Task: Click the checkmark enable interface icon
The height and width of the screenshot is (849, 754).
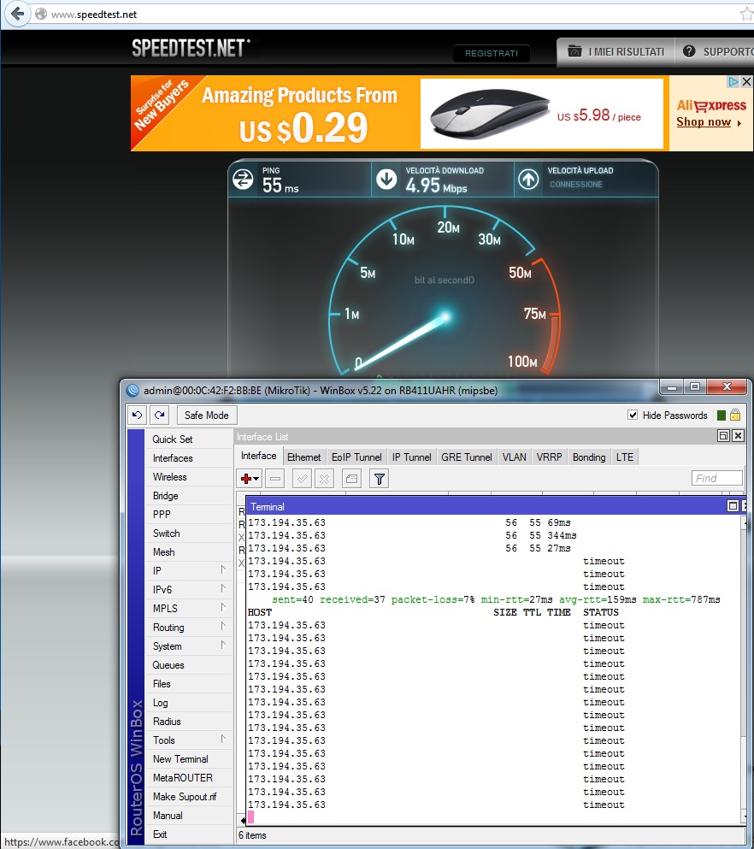Action: click(302, 479)
